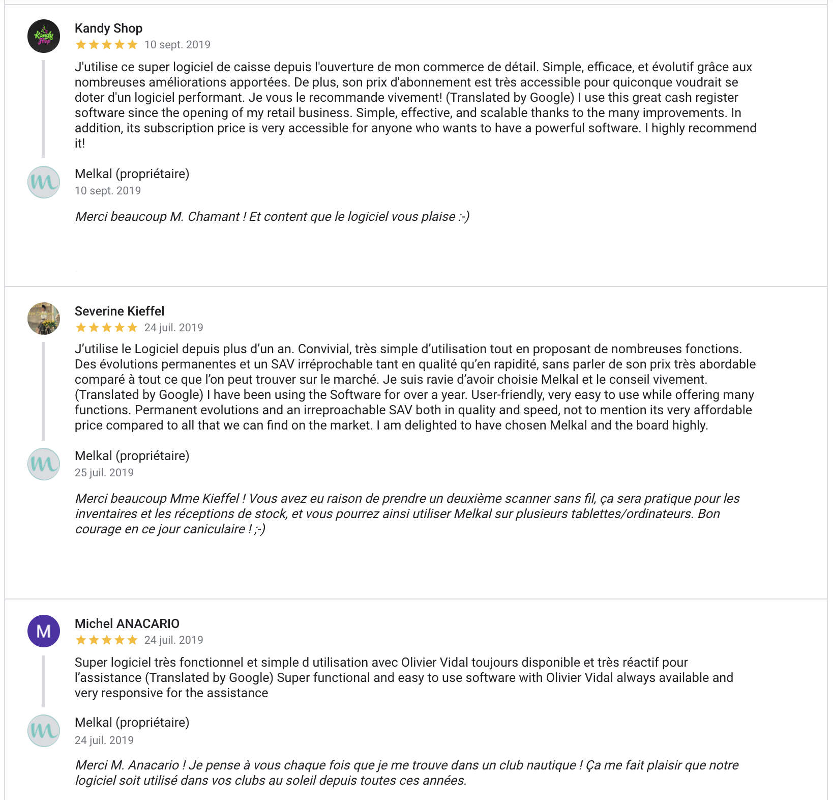Image resolution: width=833 pixels, height=800 pixels.
Task: Click Melkal (propriétaire) name replying to Michel ANACARIO
Action: coord(132,723)
